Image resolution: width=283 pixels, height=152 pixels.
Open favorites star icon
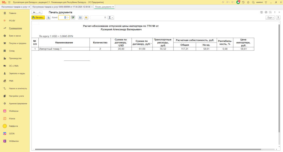tap(248, 2)
